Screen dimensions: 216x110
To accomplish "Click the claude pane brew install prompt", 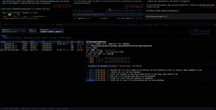I will [26, 9].
